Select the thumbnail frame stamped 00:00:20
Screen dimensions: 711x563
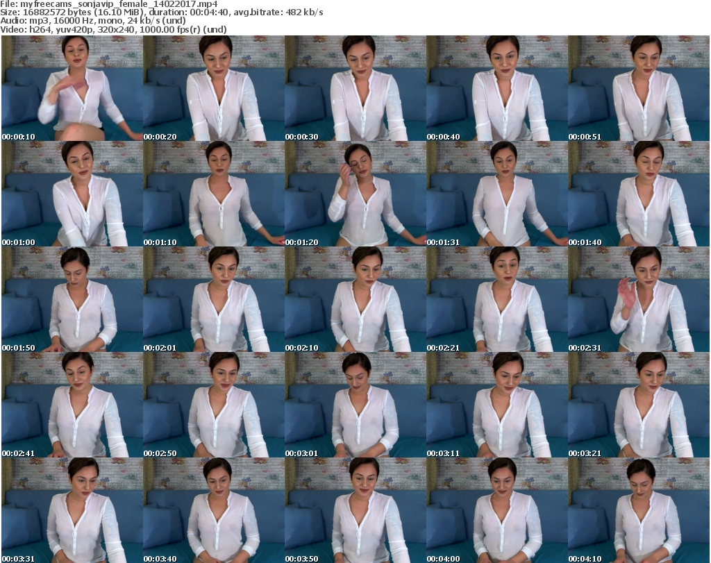click(x=214, y=88)
